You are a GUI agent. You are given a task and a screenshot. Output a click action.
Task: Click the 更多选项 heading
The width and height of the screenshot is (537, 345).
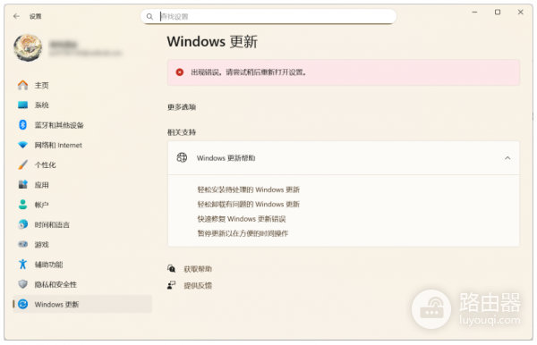point(182,107)
